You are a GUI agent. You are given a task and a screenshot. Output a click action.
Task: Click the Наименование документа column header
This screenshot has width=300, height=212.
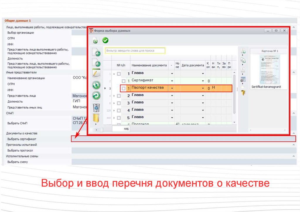[x=149, y=65]
